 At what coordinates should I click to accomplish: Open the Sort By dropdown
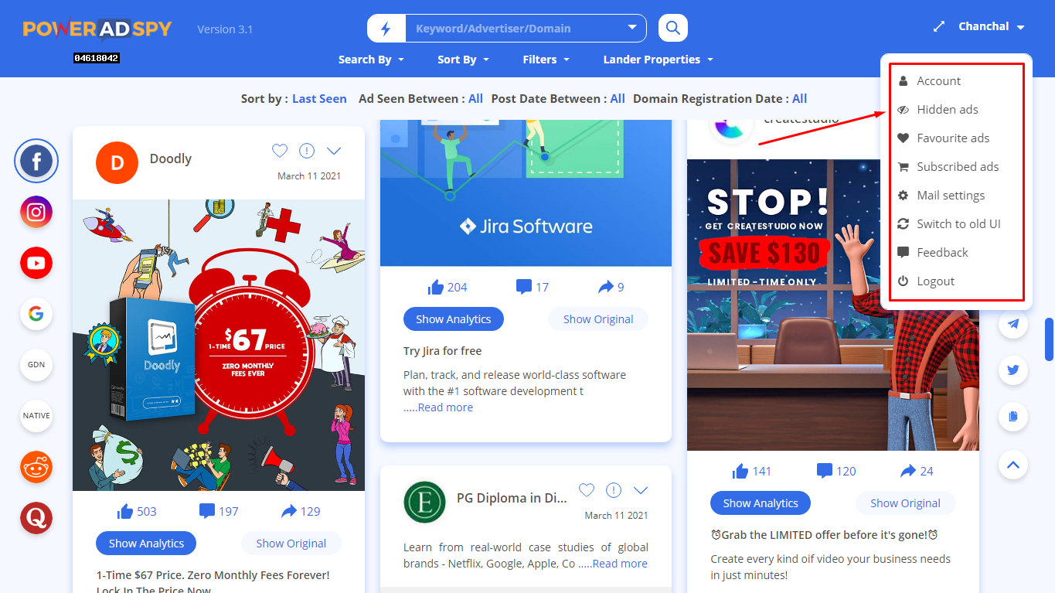[463, 60]
